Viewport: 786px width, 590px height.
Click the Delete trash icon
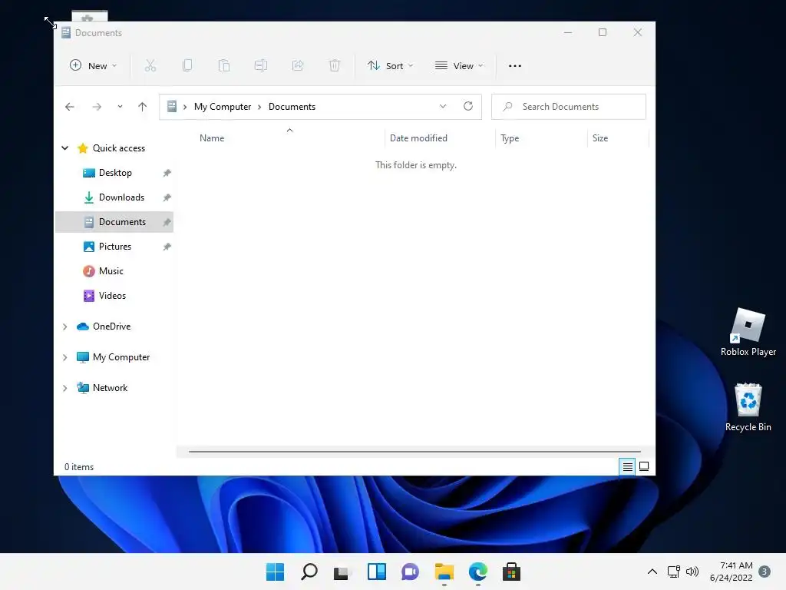click(x=335, y=66)
